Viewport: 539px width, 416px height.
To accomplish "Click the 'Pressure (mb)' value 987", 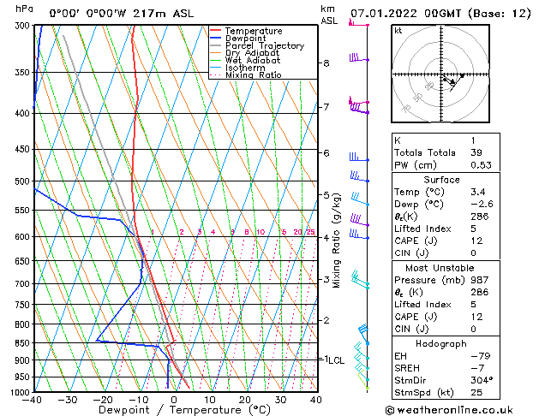I will click(480, 280).
